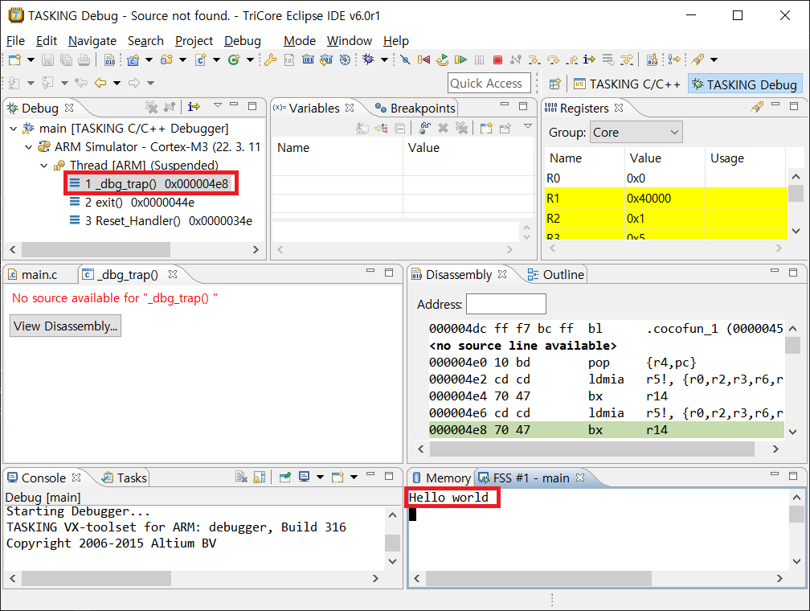Click the wrench build settings icon
Viewport: 810px width, 611px height.
point(271,60)
